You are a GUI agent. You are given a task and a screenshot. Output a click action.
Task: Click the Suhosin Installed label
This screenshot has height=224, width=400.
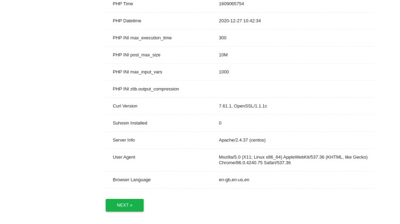pyautogui.click(x=130, y=123)
